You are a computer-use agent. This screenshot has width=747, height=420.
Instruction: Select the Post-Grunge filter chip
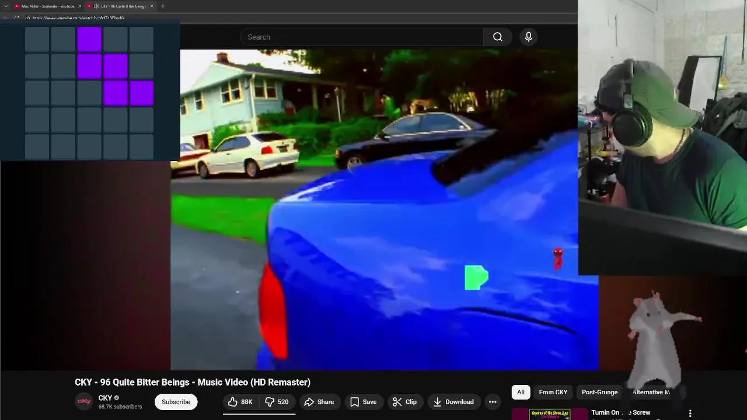(x=599, y=392)
